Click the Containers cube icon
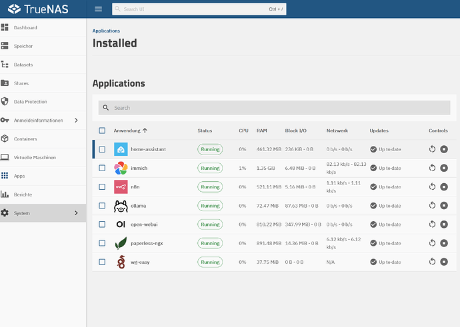Screen dimensions: 460x327 [5, 139]
